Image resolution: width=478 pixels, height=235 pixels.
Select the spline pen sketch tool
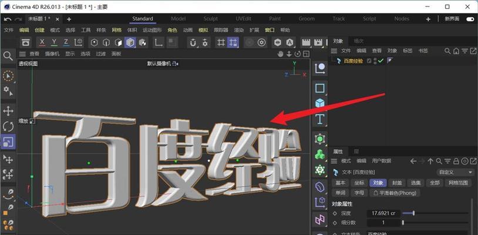[8, 193]
